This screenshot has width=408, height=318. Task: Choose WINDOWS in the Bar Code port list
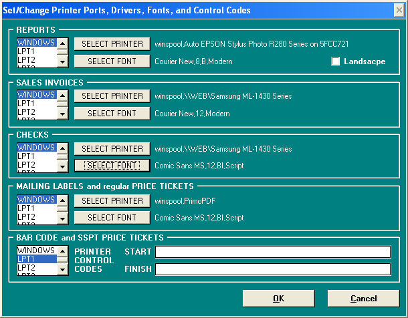[x=36, y=251]
